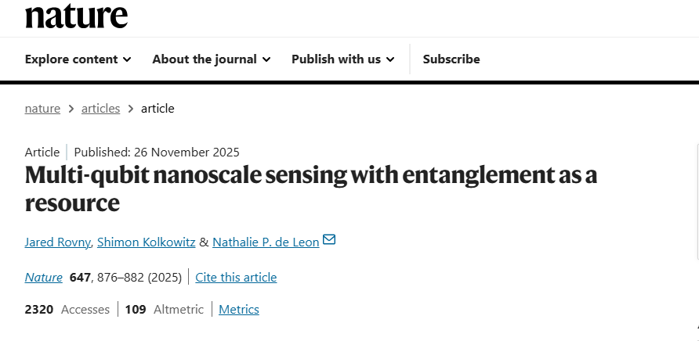Screen dimensions: 699x341
Task: Click author Shimon Kolkowitz's name
Action: (x=146, y=242)
